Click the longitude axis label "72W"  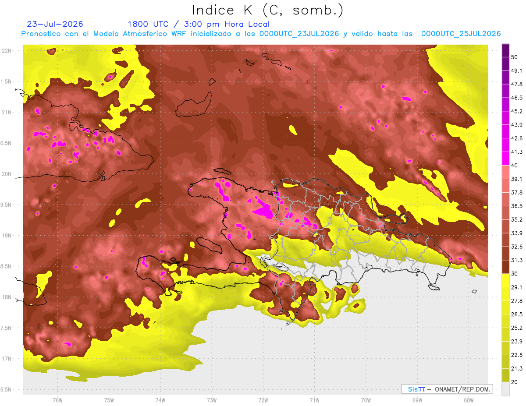click(x=263, y=400)
